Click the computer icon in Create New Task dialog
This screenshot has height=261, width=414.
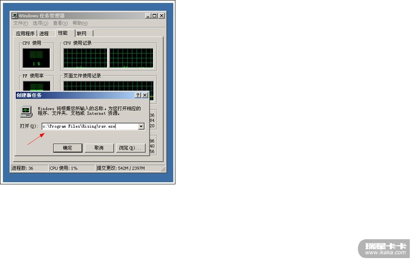[26, 111]
